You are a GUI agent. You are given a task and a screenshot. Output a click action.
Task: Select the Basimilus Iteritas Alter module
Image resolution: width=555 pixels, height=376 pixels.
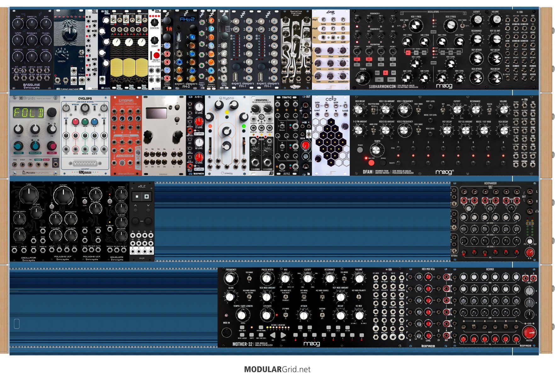(296, 49)
